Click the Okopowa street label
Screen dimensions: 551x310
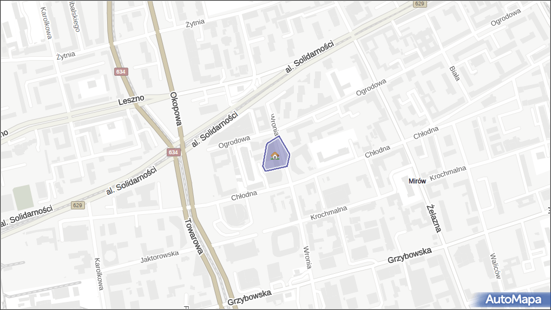point(176,109)
